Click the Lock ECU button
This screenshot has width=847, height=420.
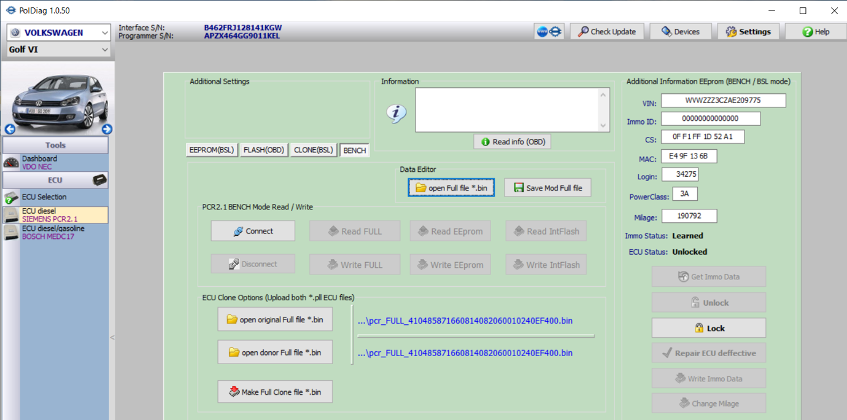pos(708,328)
